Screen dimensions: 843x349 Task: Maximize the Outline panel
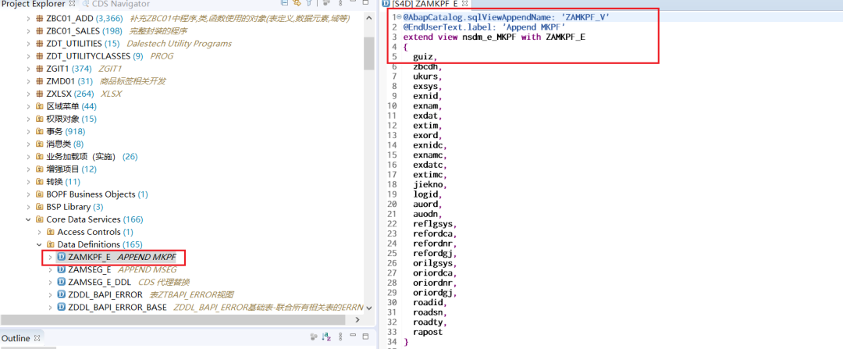(x=365, y=337)
